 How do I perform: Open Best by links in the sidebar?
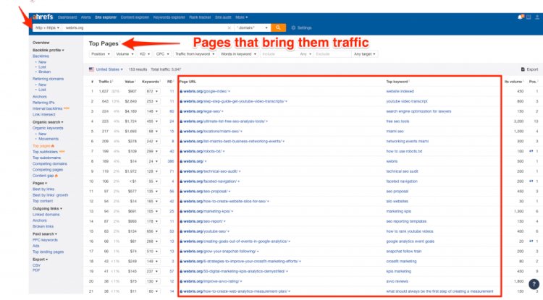coord(43,189)
